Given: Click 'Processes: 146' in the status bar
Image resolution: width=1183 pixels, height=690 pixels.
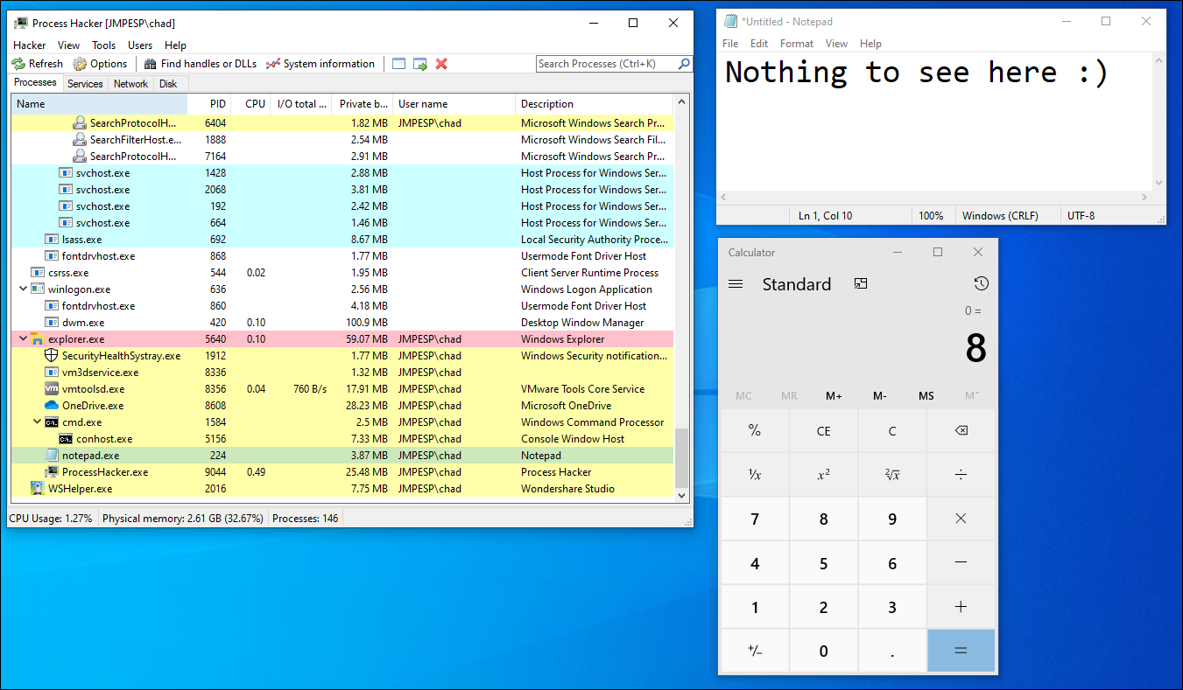Looking at the screenshot, I should pos(306,518).
